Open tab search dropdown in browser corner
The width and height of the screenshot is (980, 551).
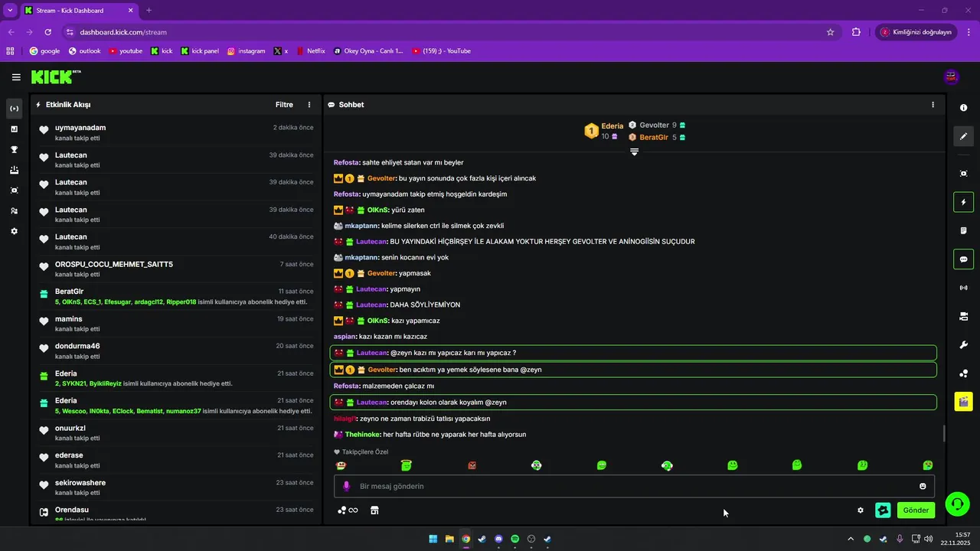pyautogui.click(x=10, y=11)
